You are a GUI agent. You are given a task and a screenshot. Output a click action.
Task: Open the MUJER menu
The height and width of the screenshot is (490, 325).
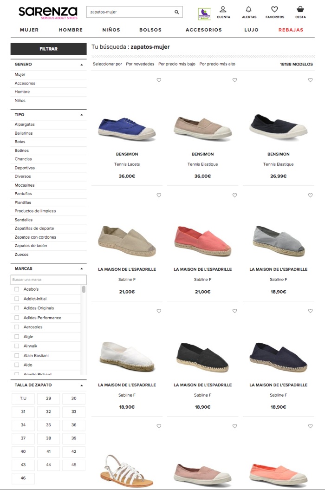pos(29,30)
